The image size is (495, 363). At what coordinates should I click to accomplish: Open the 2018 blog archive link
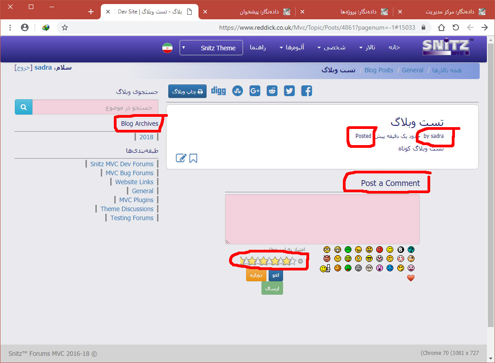146,137
